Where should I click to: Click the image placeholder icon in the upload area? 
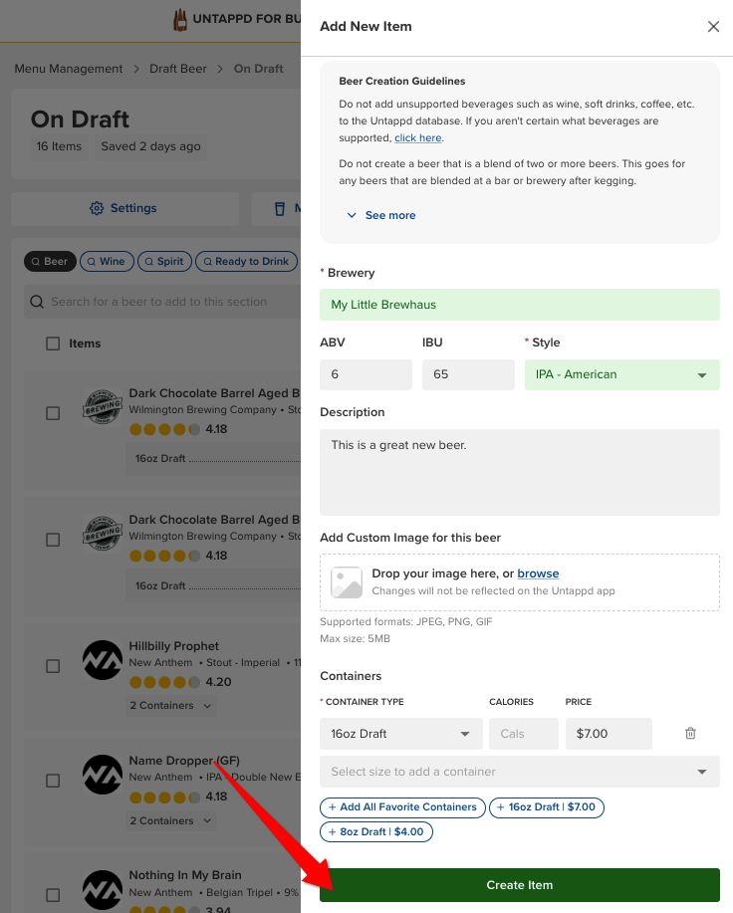pos(347,582)
